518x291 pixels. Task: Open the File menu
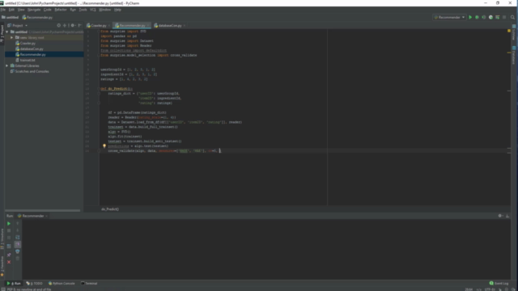click(x=3, y=10)
